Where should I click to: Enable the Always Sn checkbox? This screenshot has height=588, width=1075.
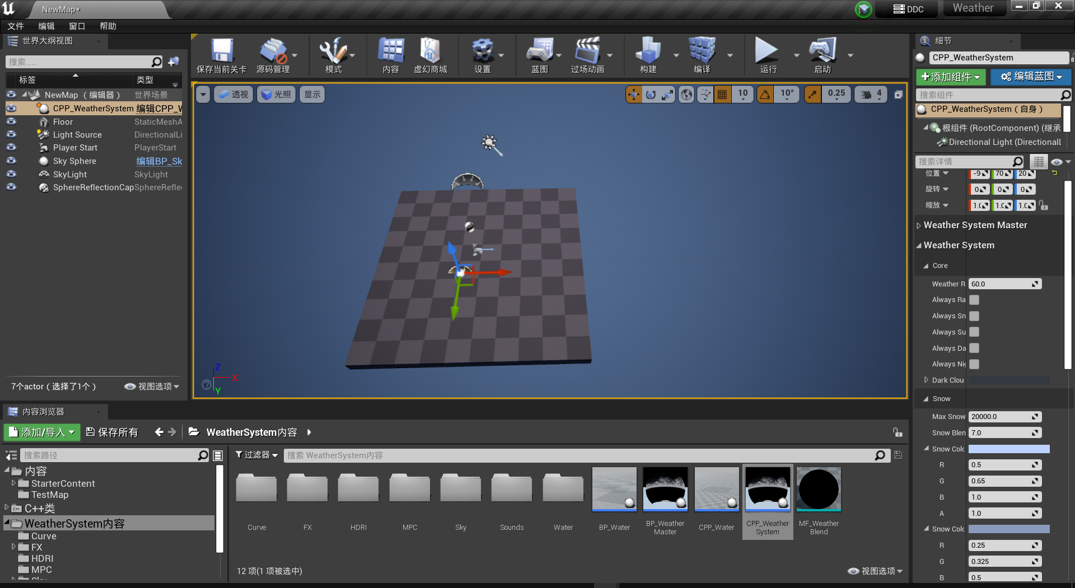[x=974, y=316]
